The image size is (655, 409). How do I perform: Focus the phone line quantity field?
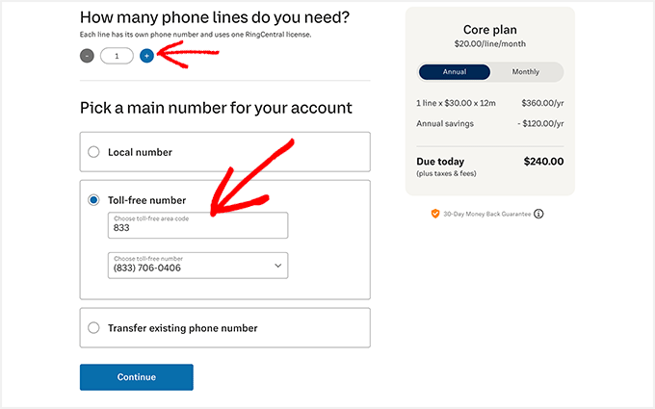pos(117,56)
